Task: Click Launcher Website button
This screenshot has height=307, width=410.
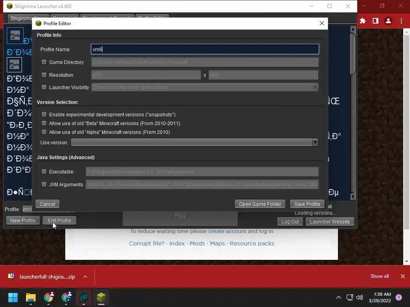Action: click(330, 221)
